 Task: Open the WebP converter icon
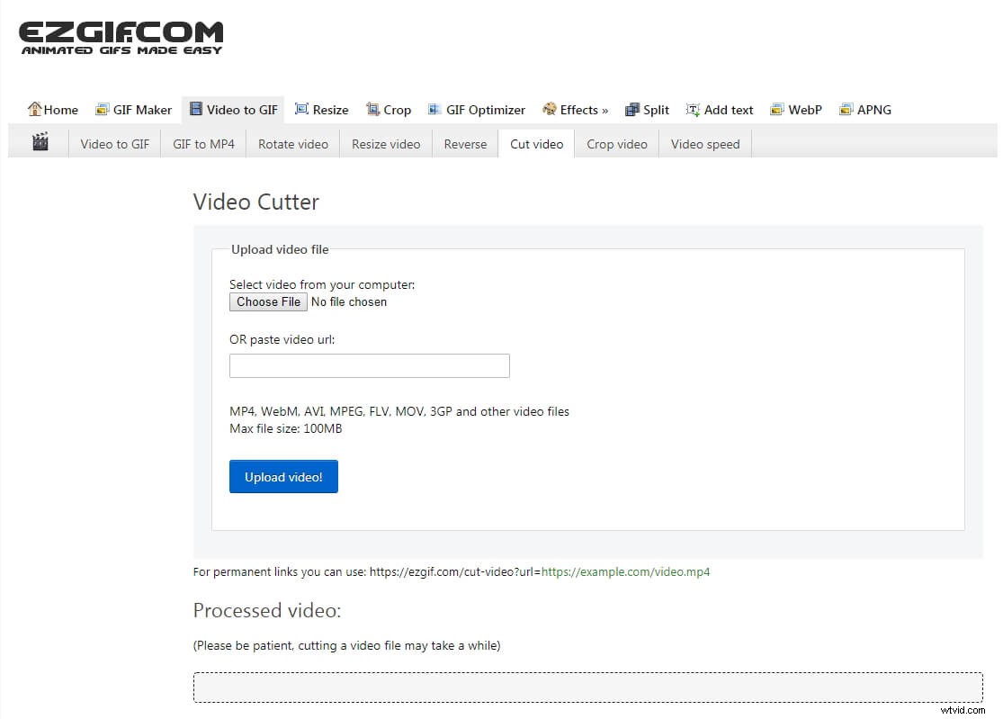(x=775, y=109)
